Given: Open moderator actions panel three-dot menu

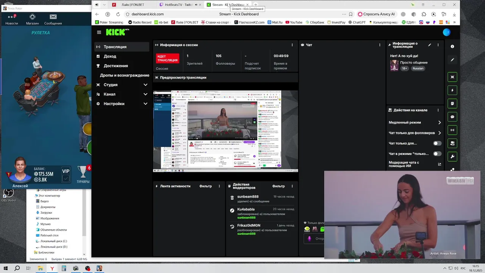Looking at the screenshot, I should (x=292, y=186).
